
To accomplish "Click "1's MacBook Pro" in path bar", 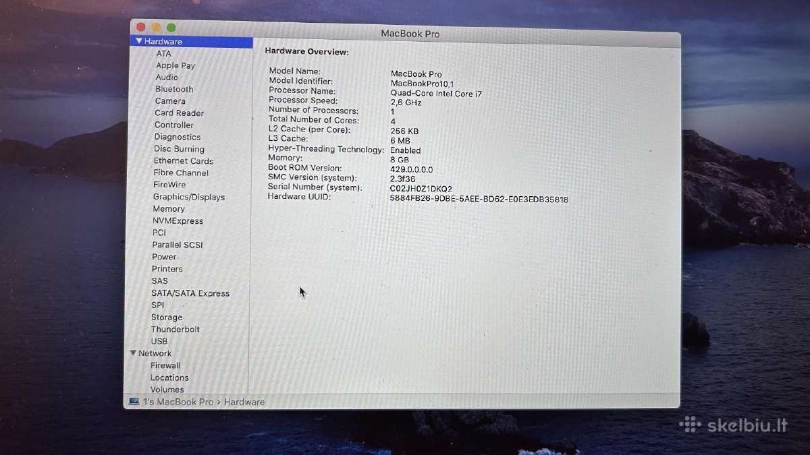I will (178, 402).
